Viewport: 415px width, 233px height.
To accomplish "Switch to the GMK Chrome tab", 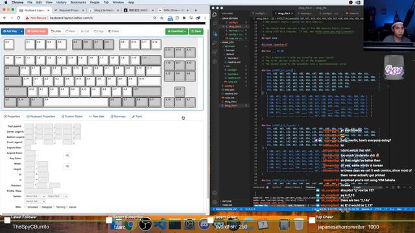I will (173, 10).
